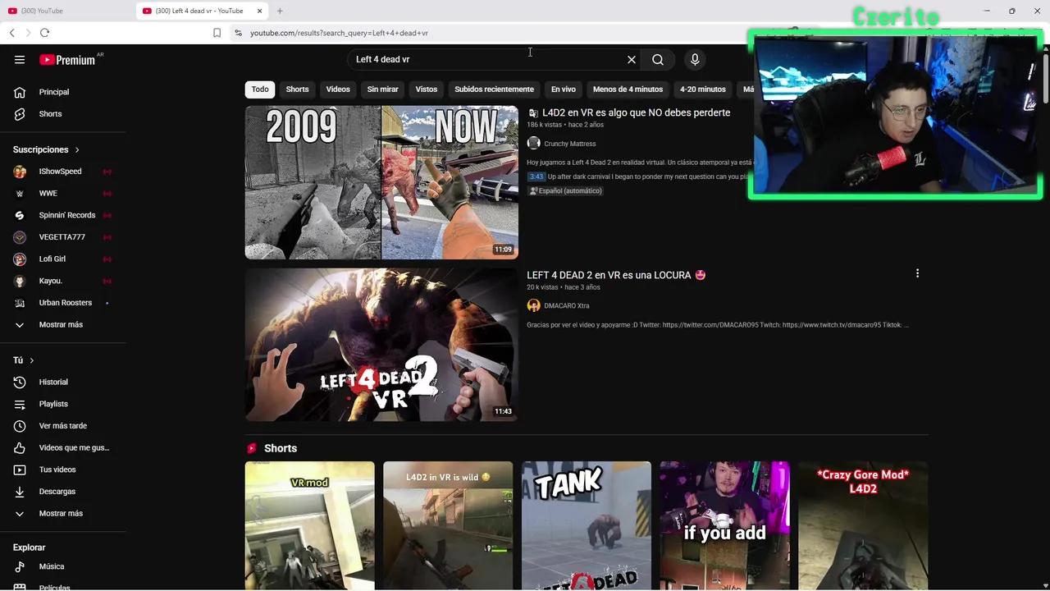The image size is (1050, 591).
Task: Open the VR mod short
Action: (309, 525)
